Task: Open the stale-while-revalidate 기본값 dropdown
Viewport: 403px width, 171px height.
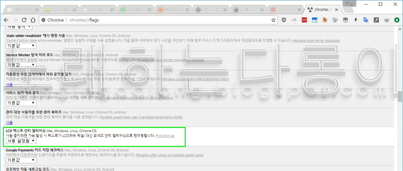Action: click(21, 46)
